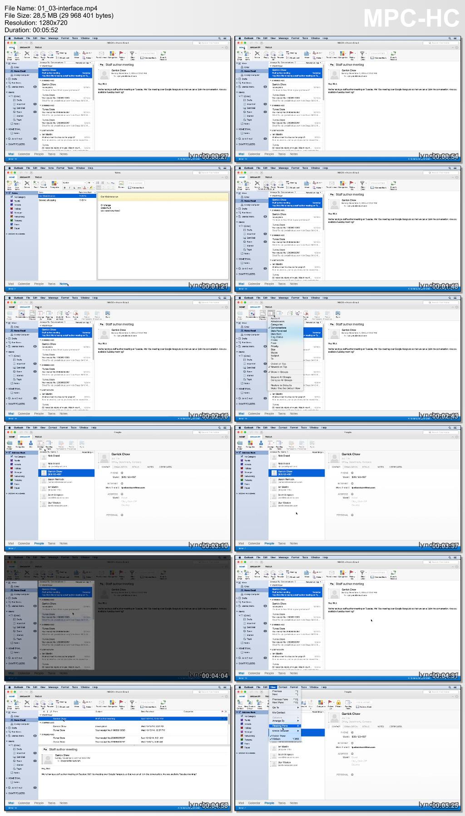This screenshot has height=816, width=465.
Task: Open ORGANIZE ribbon tab in 00:00:27 frame
Action: (x=25, y=47)
